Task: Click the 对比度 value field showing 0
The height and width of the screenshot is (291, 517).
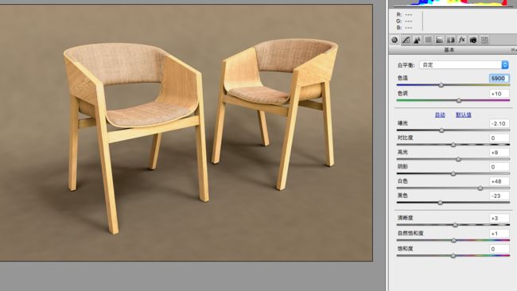Action: [x=500, y=138]
